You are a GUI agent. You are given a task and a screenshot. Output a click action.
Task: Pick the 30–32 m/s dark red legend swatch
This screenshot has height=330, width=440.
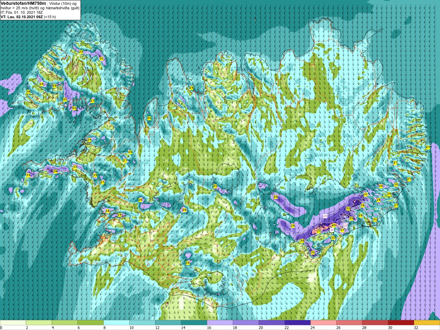tap(401, 323)
